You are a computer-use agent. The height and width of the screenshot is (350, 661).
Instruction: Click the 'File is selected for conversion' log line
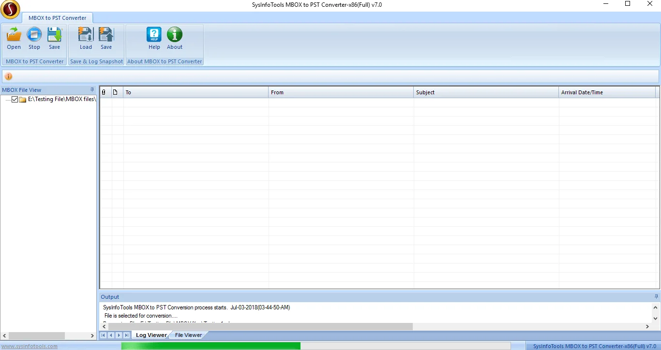(141, 316)
